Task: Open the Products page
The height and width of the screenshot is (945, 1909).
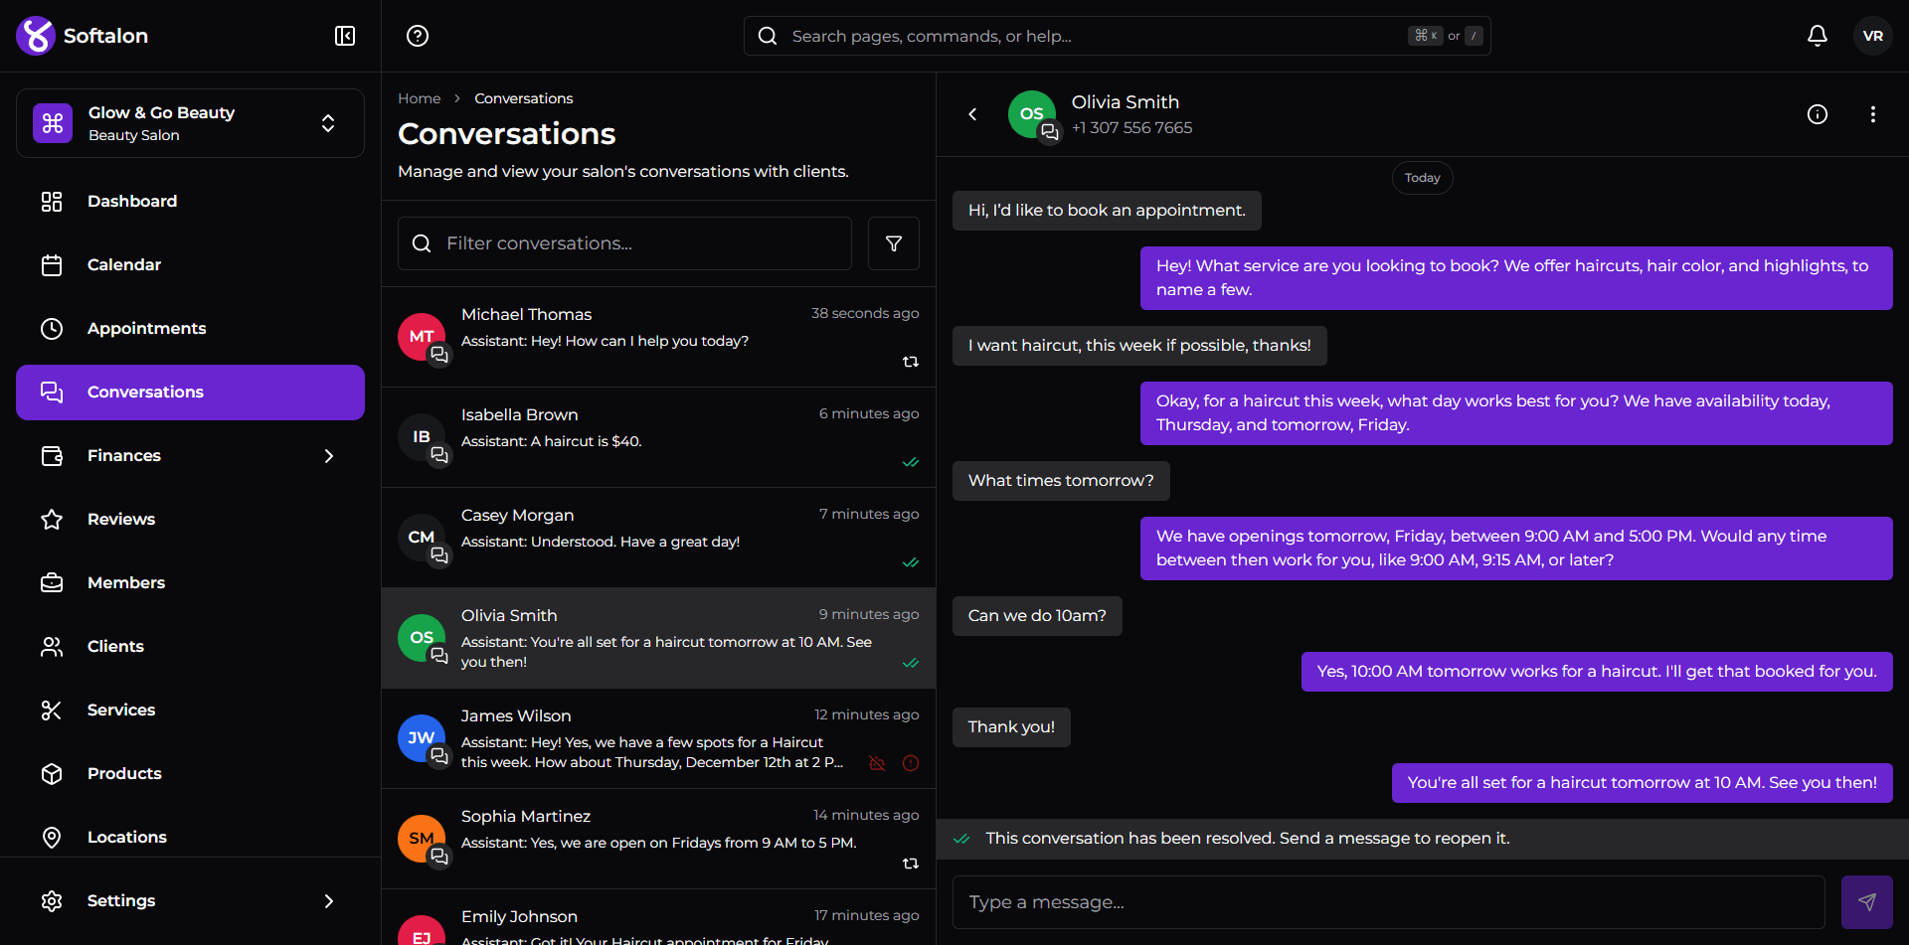Action: coord(190,774)
